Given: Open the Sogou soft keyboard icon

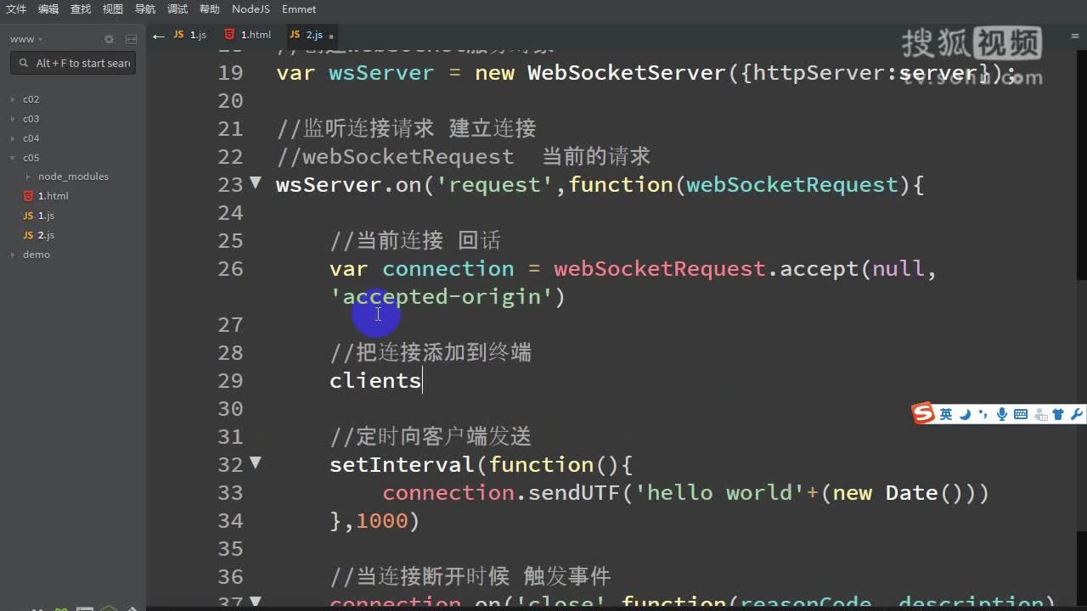Looking at the screenshot, I should 1021,413.
